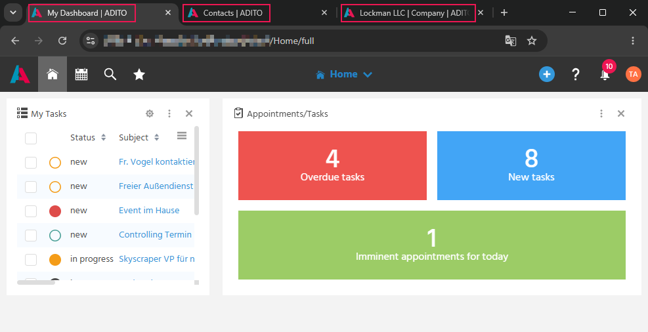The height and width of the screenshot is (332, 648).
Task: Close the My Tasks widget
Action: pyautogui.click(x=189, y=114)
